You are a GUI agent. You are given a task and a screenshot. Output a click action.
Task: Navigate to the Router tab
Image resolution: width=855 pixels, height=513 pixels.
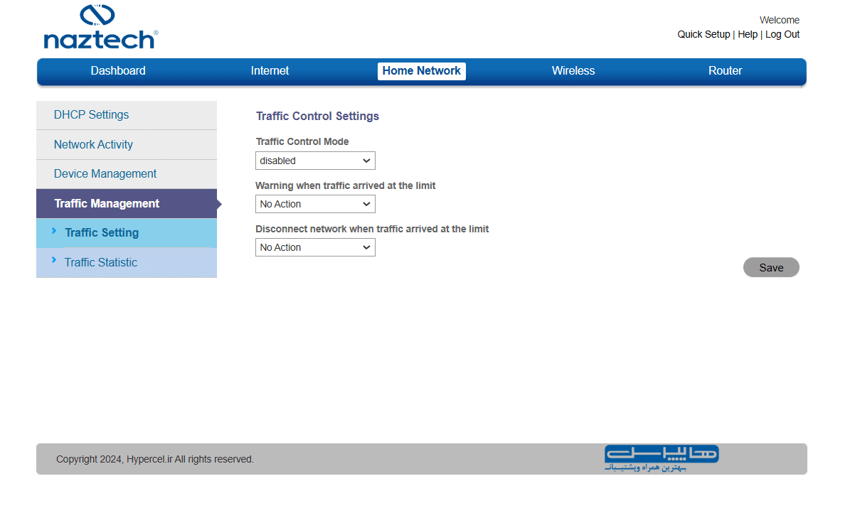725,71
